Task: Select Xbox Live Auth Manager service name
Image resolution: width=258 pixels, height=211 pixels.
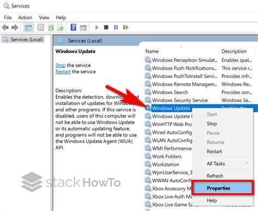Action: click(x=172, y=196)
